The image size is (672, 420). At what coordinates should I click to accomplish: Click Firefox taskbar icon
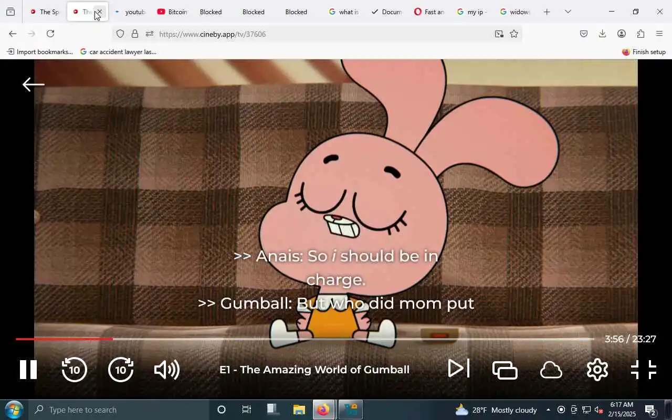[323, 410]
